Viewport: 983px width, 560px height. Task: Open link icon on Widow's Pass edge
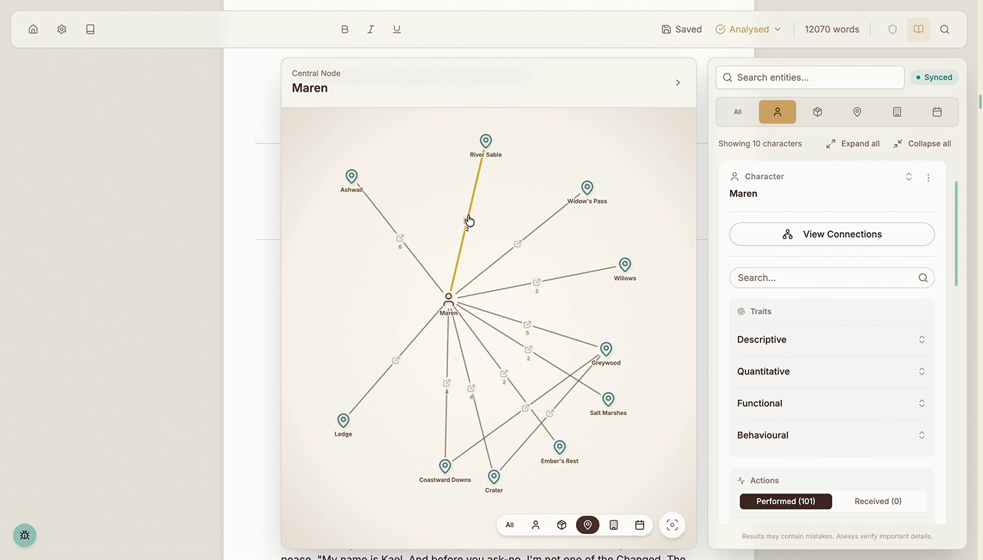(518, 244)
